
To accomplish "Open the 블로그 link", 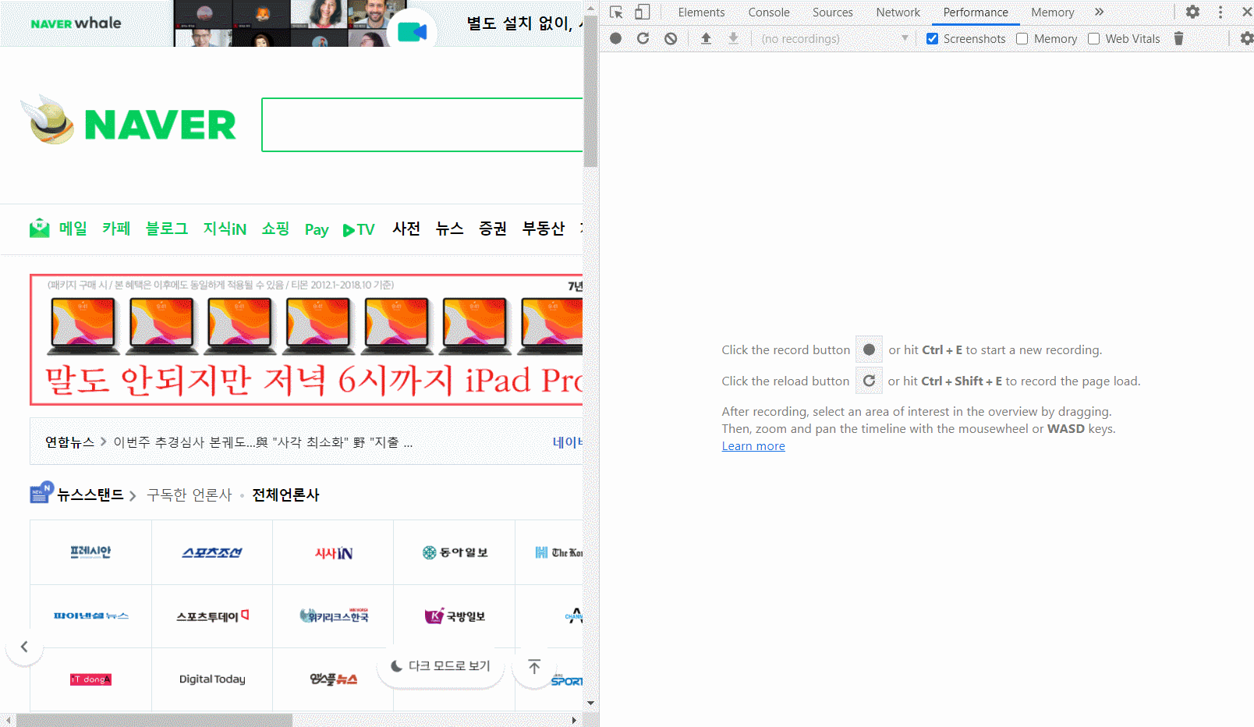I will tap(167, 229).
